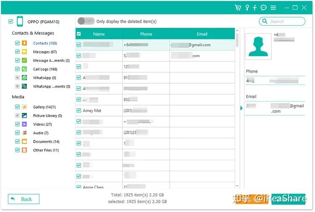The width and height of the screenshot is (315, 212).
Task: Click the WhatsApp category icon
Action: 24,78
